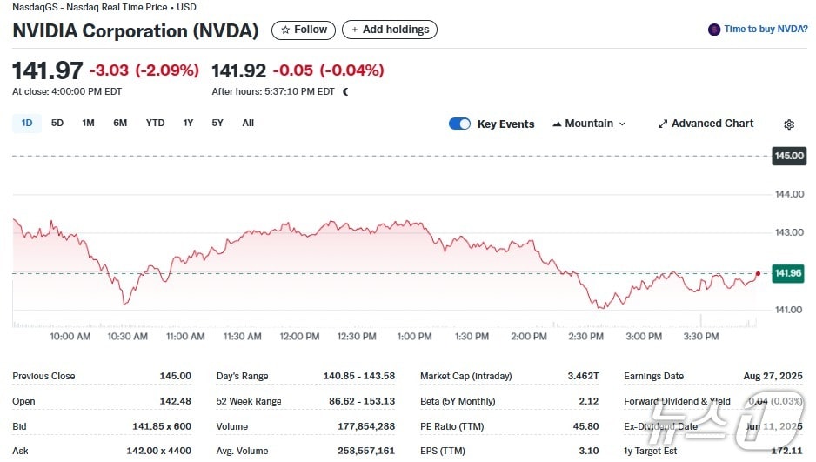
Task: Switch to the 5D range tab
Action: [x=57, y=123]
